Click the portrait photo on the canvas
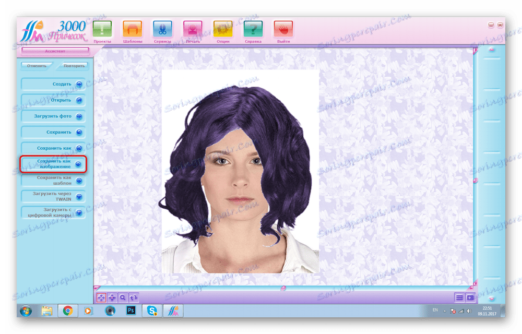 click(240, 171)
